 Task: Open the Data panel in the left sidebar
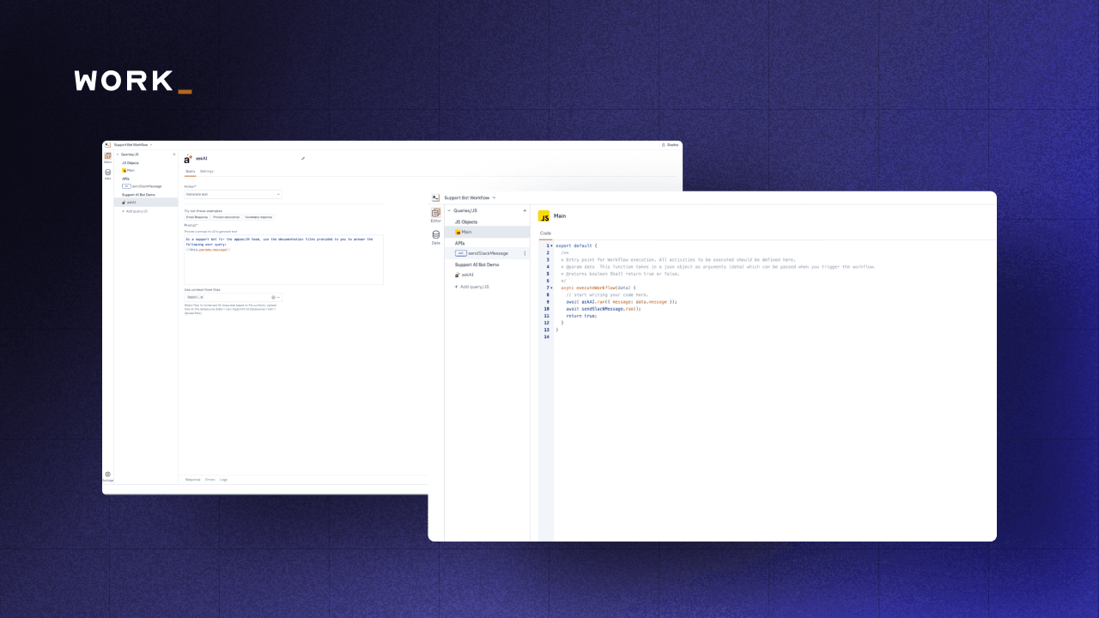[x=435, y=235]
